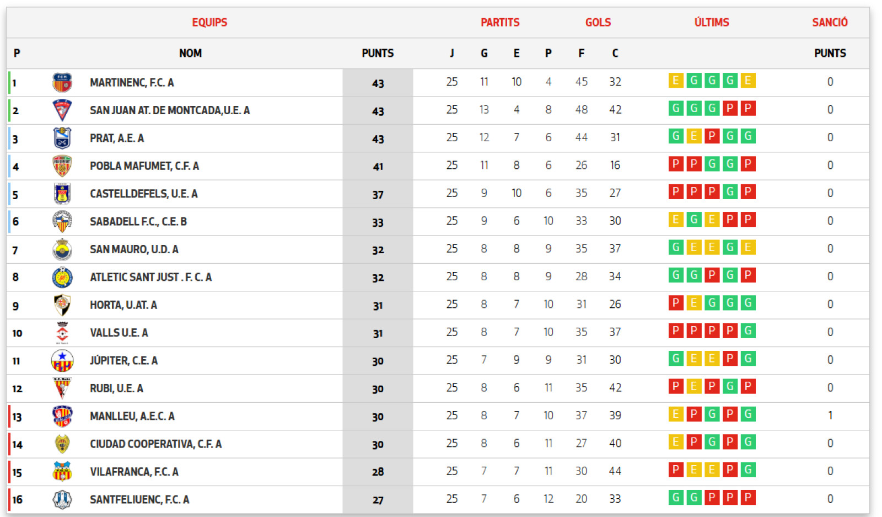Click Martinenc's first yellow E result box

[675, 81]
